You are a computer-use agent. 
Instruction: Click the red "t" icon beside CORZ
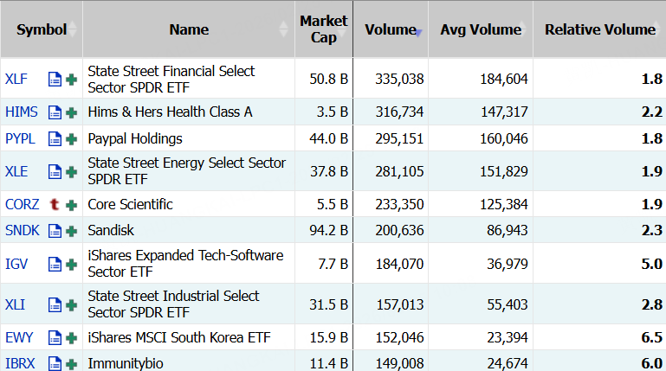55,204
